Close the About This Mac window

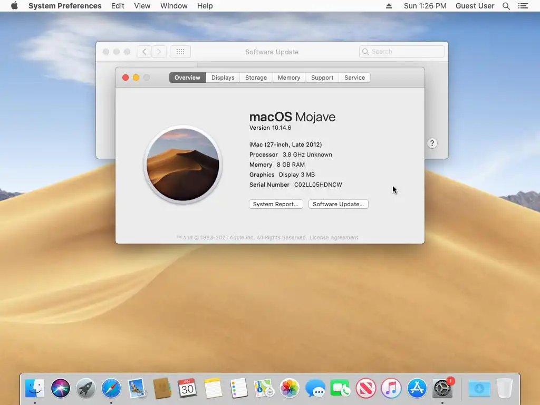click(x=126, y=78)
